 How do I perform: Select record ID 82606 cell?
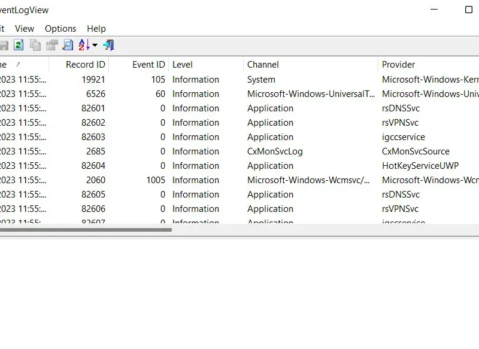[x=93, y=208]
